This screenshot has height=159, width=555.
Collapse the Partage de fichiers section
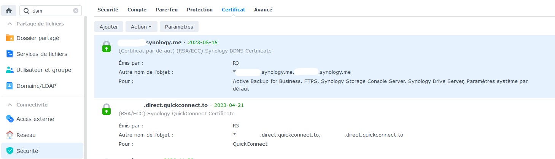pos(10,24)
